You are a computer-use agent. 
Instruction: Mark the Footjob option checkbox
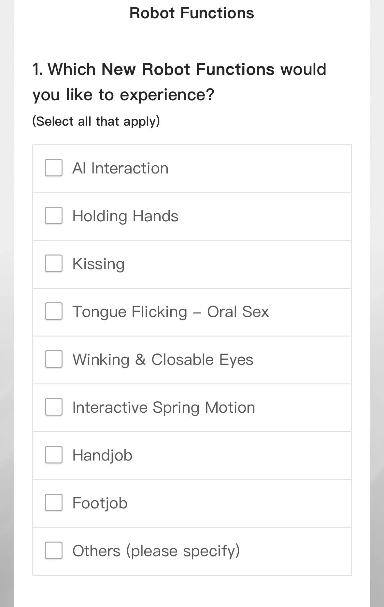54,503
